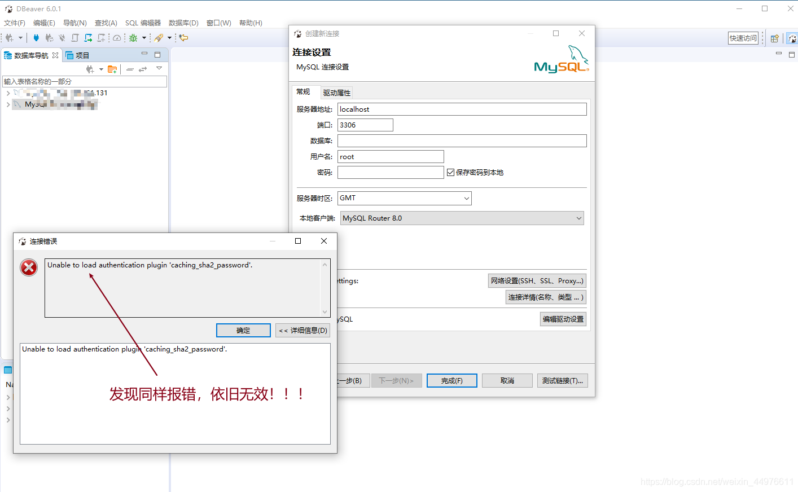Open dropdown arrow beside navigator new connection icon

[x=101, y=69]
